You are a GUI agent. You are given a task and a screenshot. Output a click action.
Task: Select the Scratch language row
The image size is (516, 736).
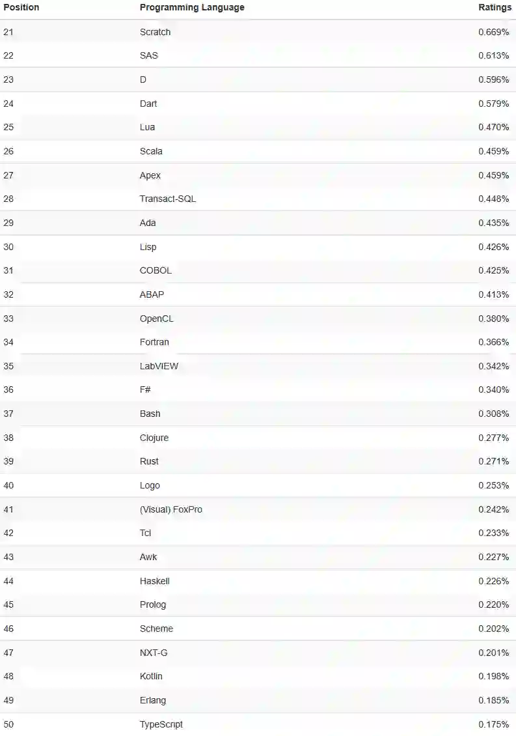155,32
